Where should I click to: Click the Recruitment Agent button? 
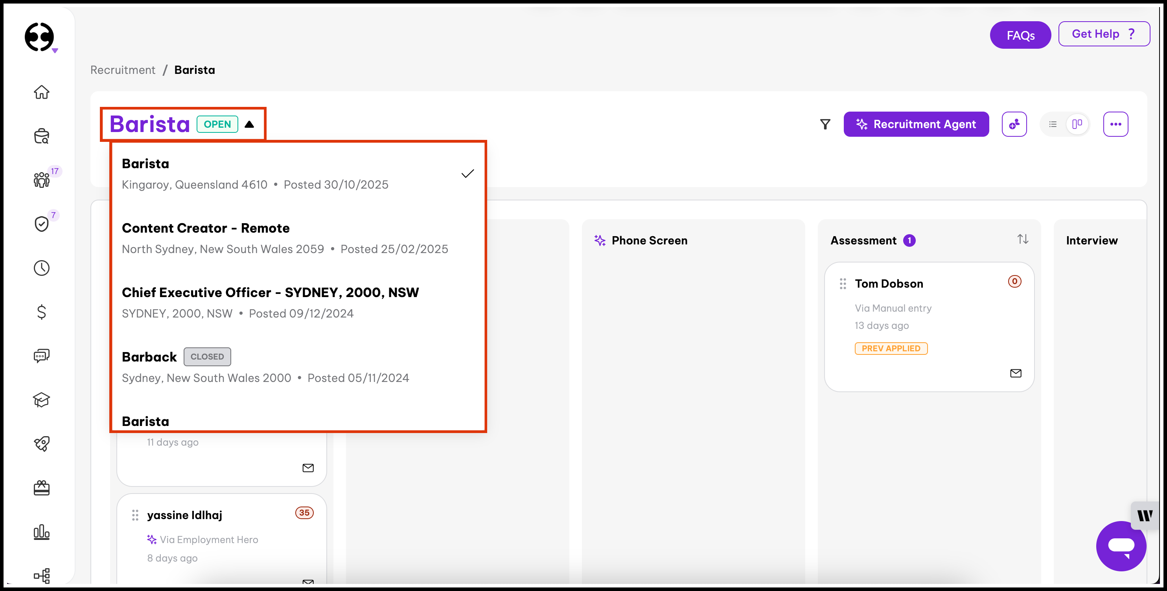[x=916, y=124]
